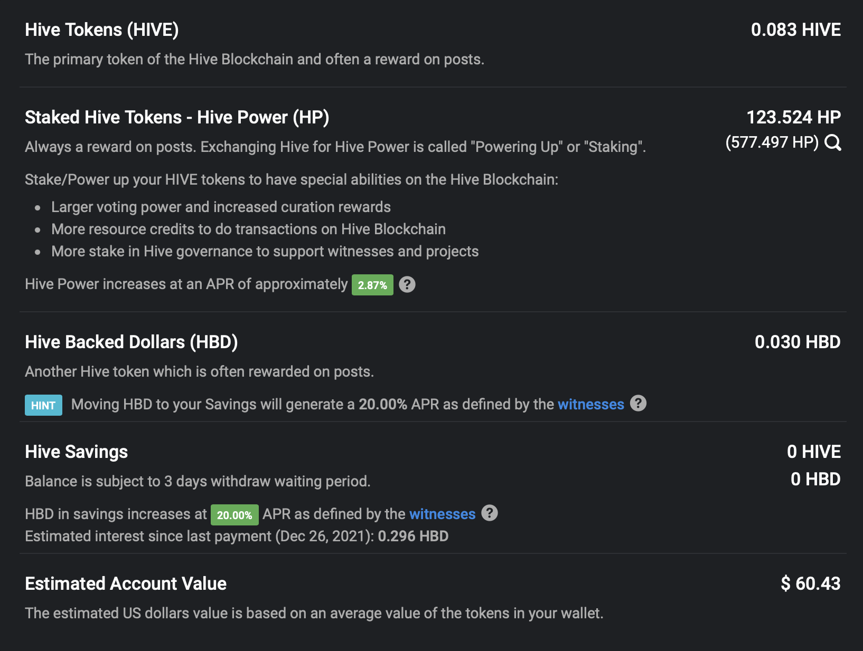Open the help icon next to 2.87% APR
This screenshot has height=651, width=863.
(407, 284)
